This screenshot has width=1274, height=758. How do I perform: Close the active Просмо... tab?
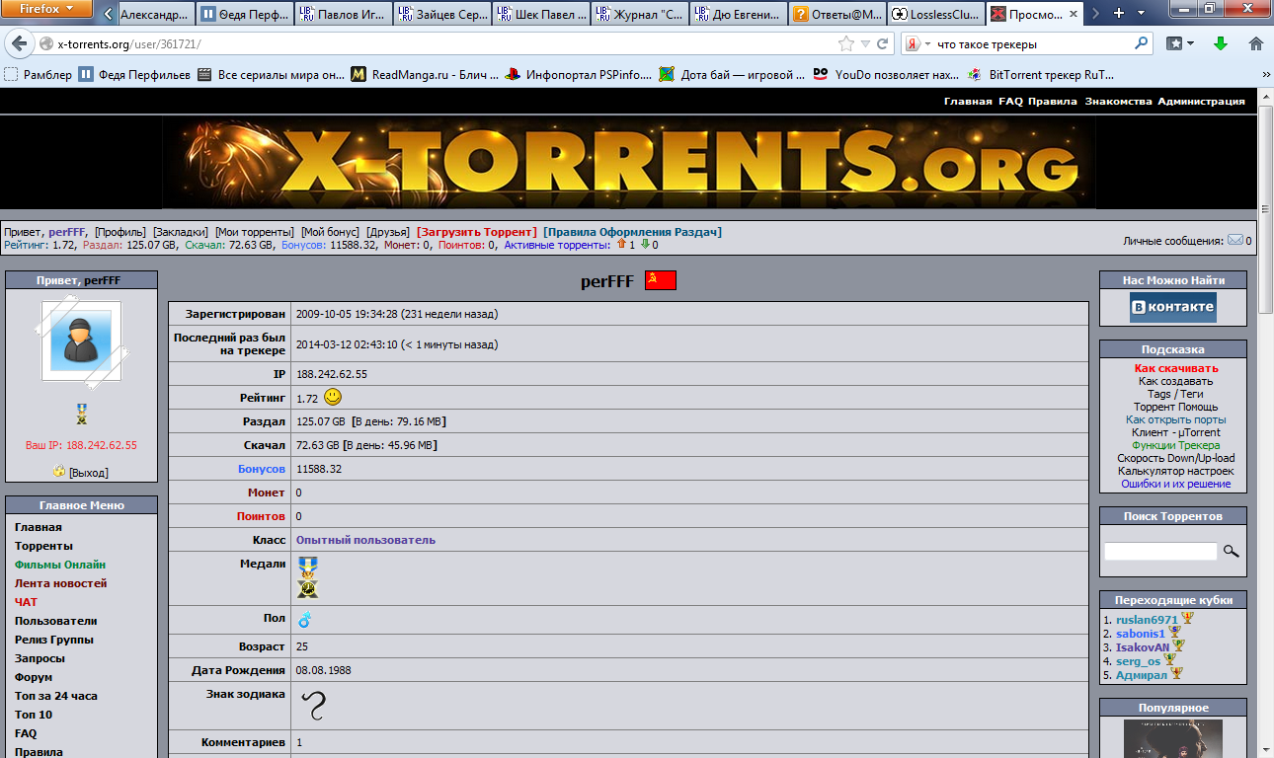click(1075, 14)
